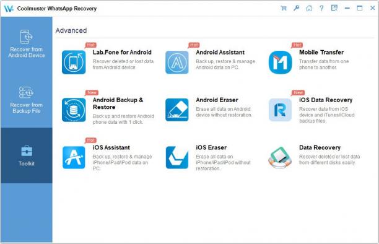Minimize the Coolmuster window
Image resolution: width=379 pixels, height=244 pixels.
tap(347, 8)
